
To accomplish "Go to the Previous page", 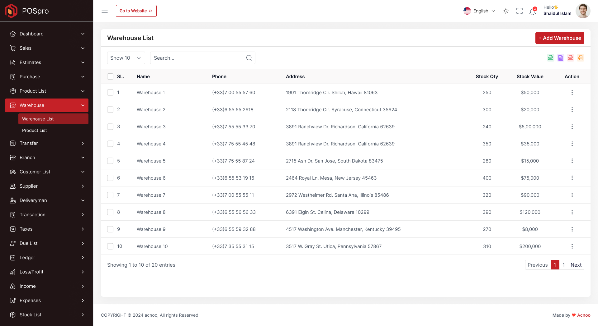I will pos(538,265).
